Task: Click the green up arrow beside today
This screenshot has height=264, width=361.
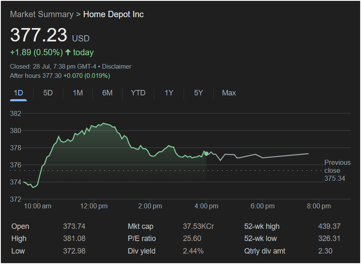Action: [x=68, y=52]
